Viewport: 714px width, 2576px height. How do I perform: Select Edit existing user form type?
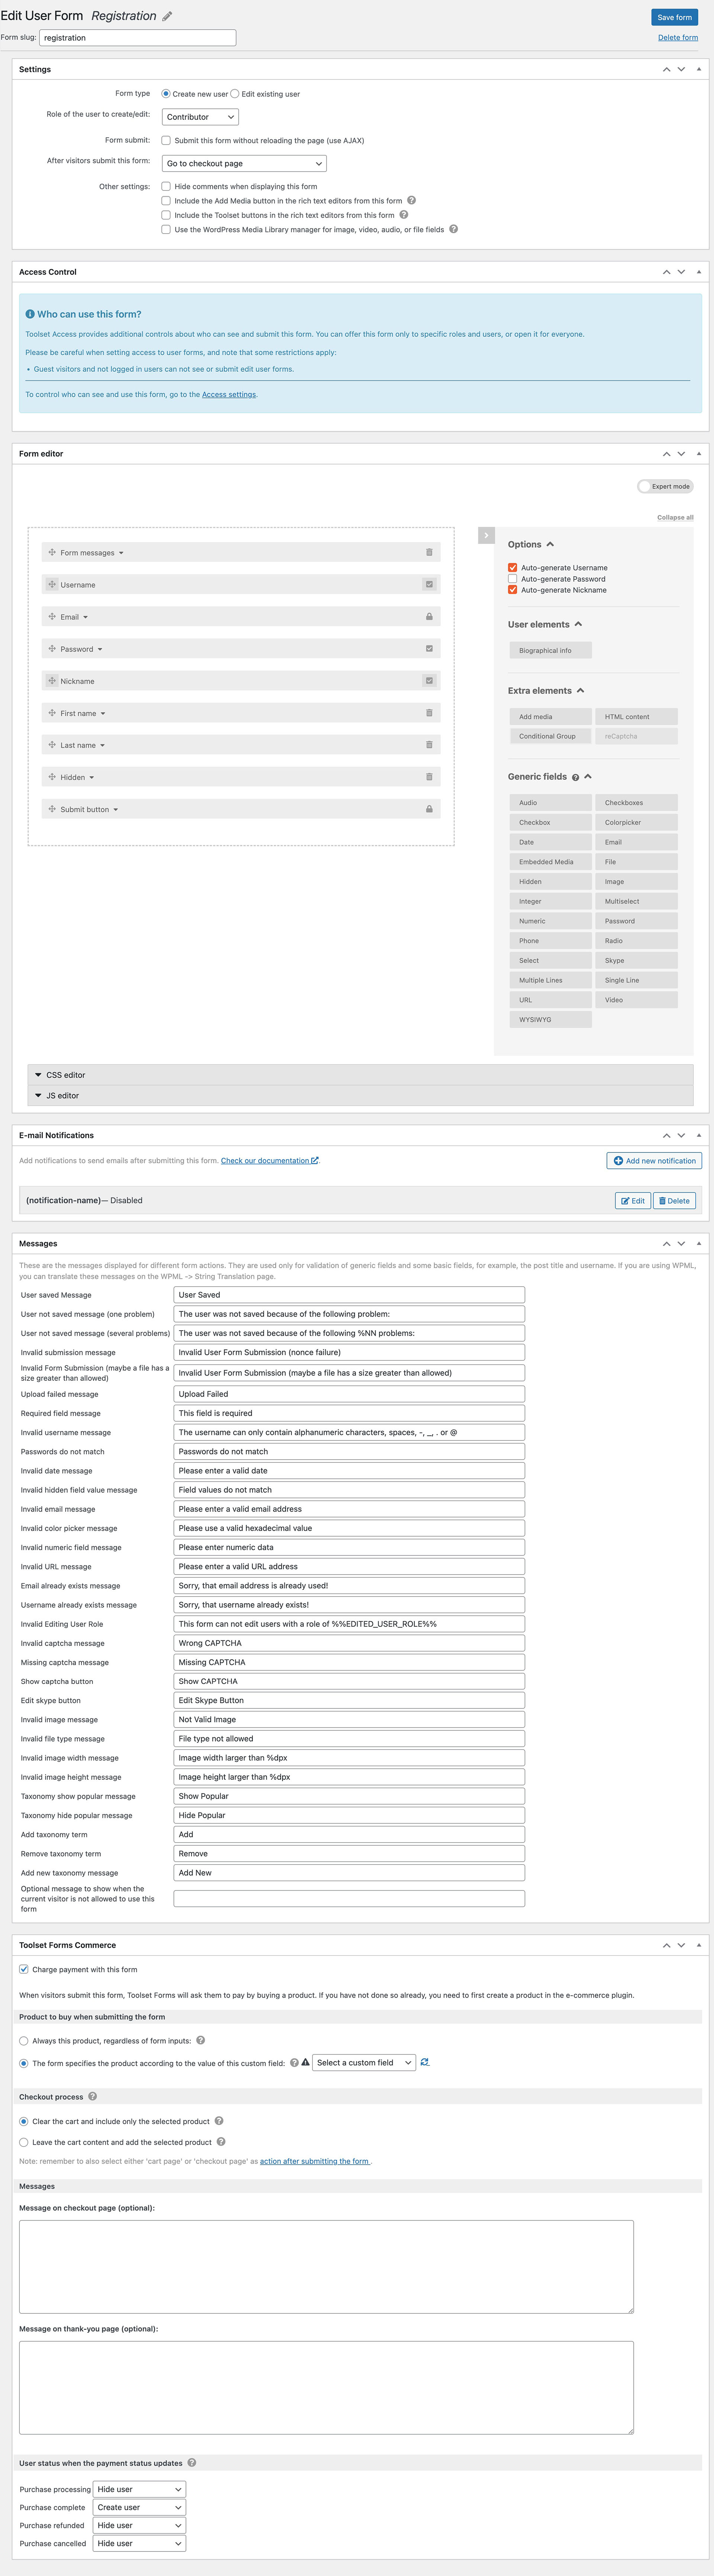click(235, 94)
